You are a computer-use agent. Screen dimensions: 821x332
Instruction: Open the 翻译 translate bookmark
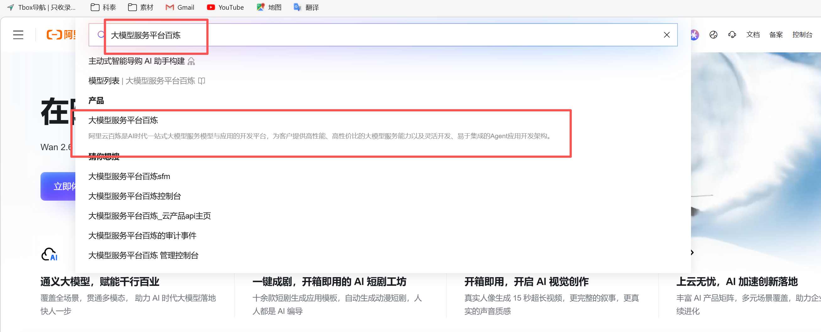tap(306, 7)
